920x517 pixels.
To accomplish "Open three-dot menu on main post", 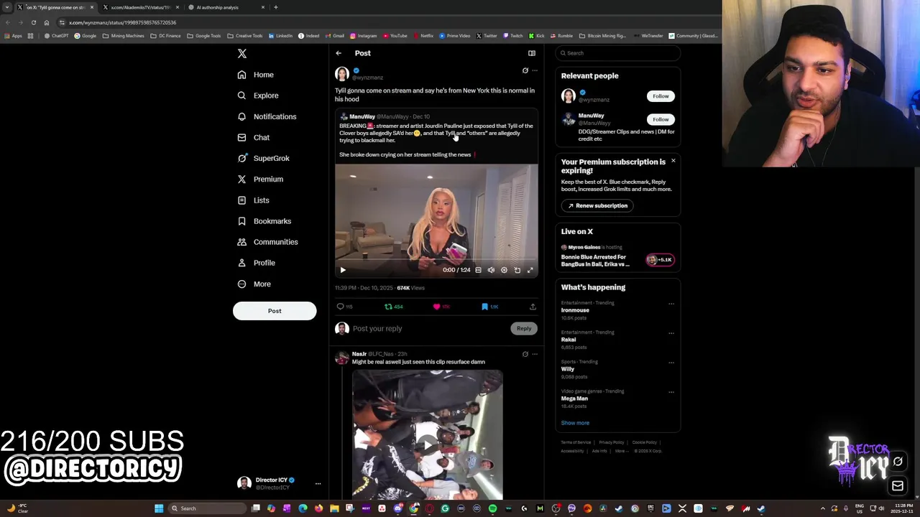I will click(535, 70).
